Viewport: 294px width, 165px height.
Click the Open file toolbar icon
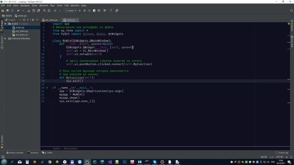[3, 11]
